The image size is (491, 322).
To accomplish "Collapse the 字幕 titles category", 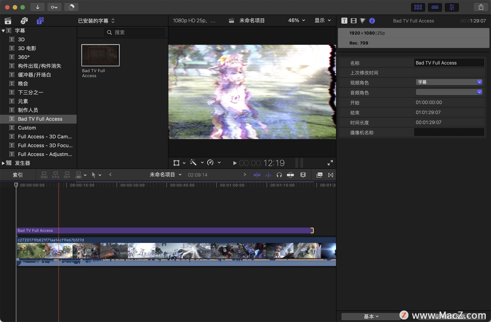I will 3,31.
